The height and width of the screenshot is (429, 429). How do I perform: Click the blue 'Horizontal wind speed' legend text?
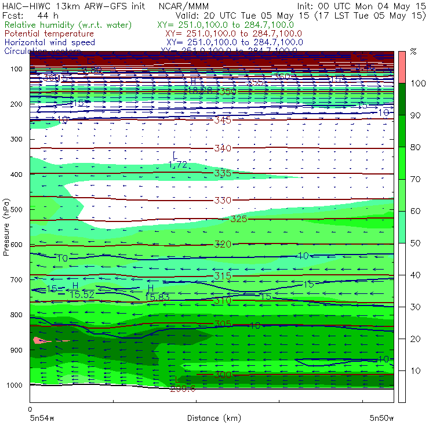click(x=49, y=42)
